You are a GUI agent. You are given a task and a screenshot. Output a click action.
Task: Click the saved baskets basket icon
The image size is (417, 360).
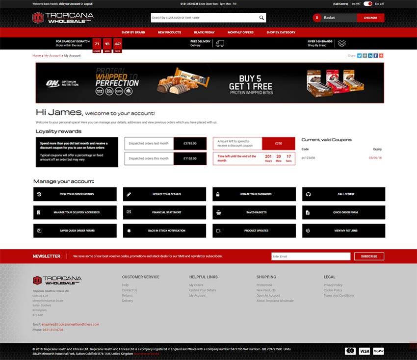[x=219, y=212]
